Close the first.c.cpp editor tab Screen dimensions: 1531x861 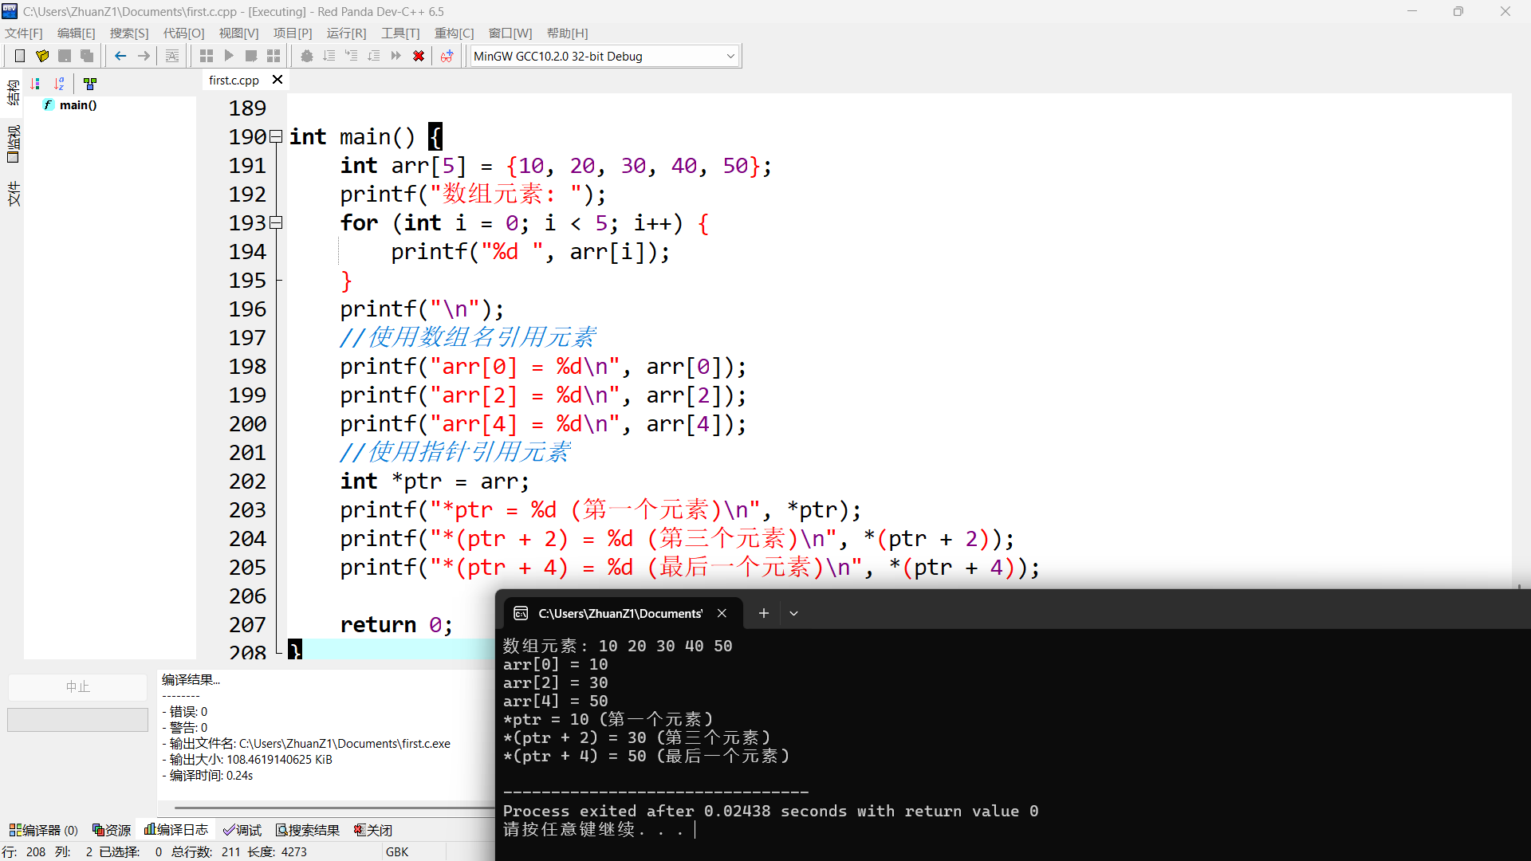[x=277, y=80]
